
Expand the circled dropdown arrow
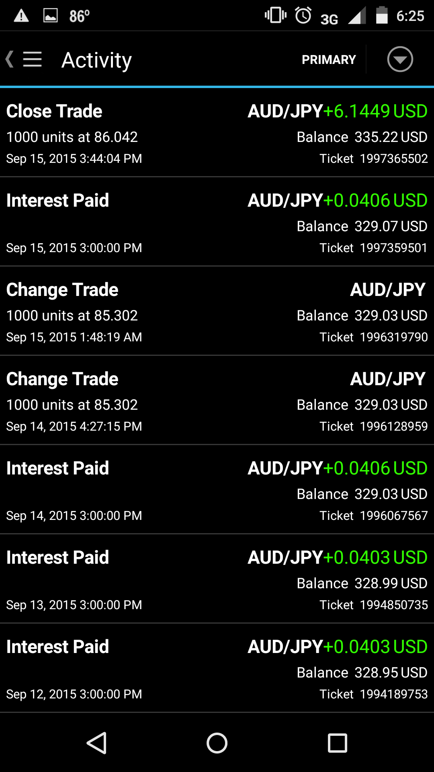(x=400, y=60)
